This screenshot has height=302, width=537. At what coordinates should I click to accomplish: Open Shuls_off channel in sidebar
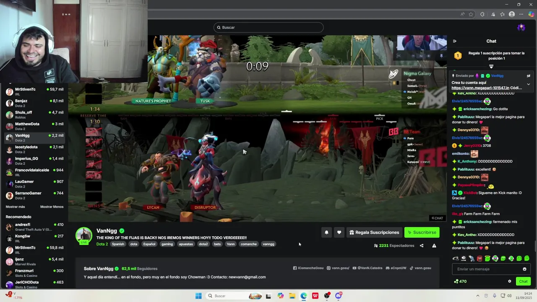coord(34,115)
